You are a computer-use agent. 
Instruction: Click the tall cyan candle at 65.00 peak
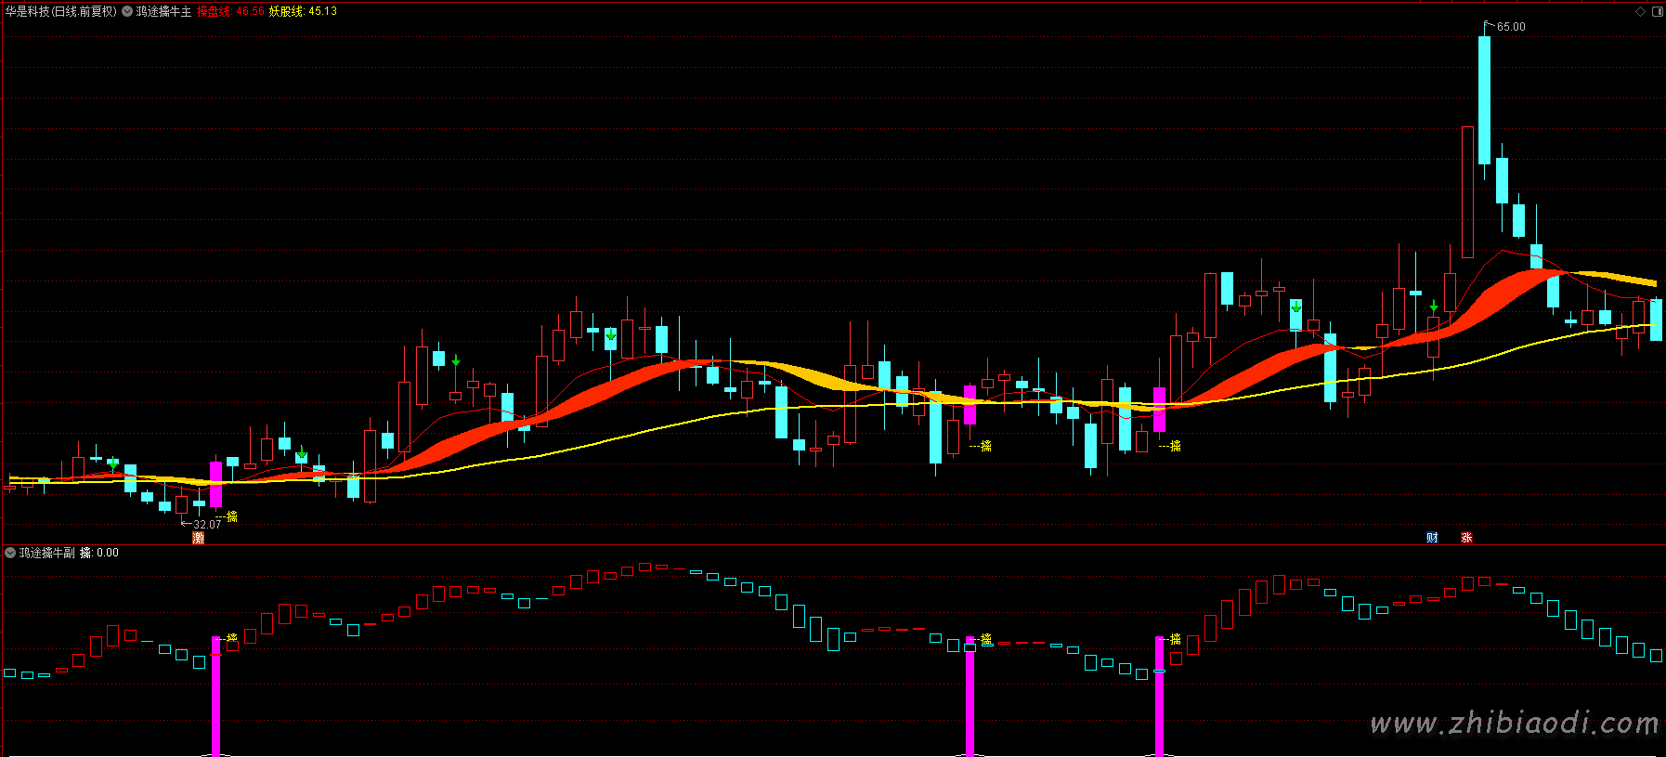pos(1484,100)
